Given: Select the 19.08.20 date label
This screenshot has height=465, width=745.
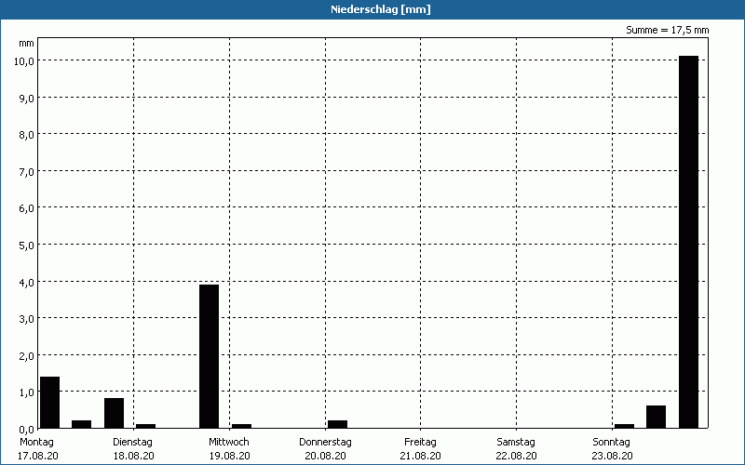Looking at the screenshot, I should (229, 456).
